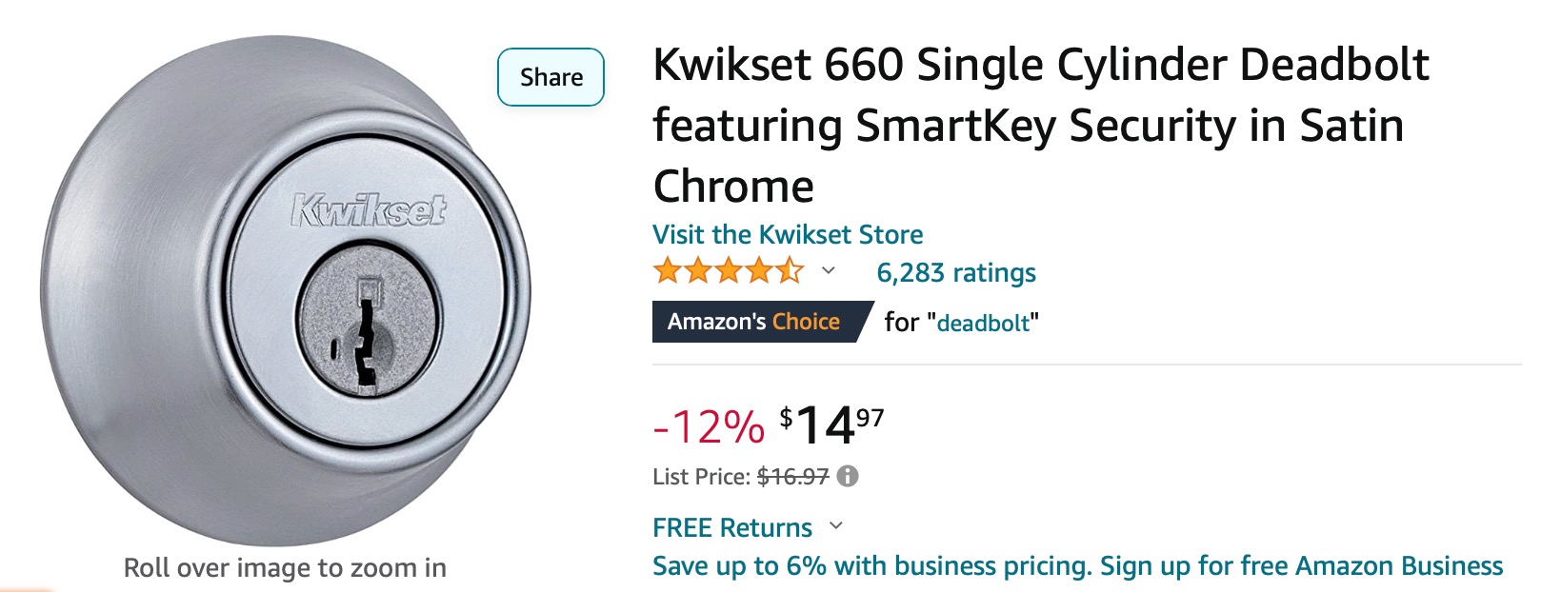This screenshot has width=1541, height=592.
Task: Open the 6,283 ratings link
Action: point(956,272)
